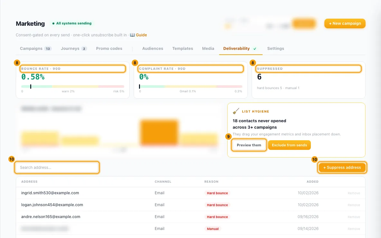Click Preview them button
Image resolution: width=381 pixels, height=238 pixels.
pyautogui.click(x=249, y=145)
